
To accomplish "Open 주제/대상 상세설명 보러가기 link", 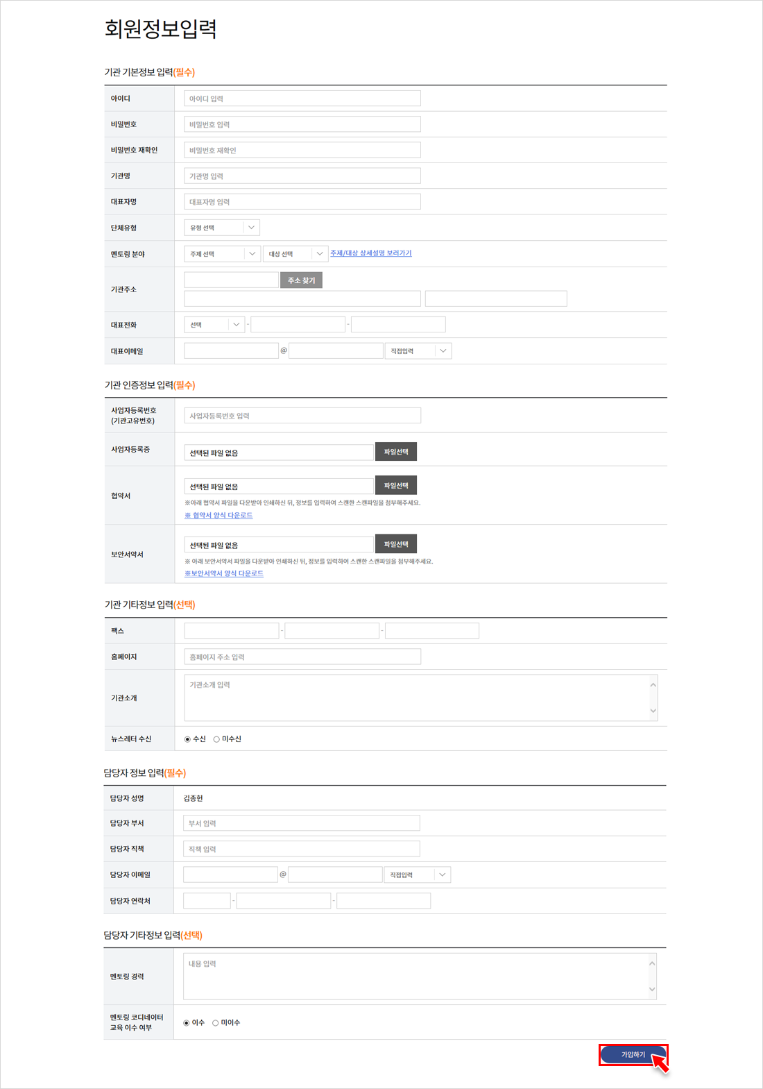I will (370, 253).
